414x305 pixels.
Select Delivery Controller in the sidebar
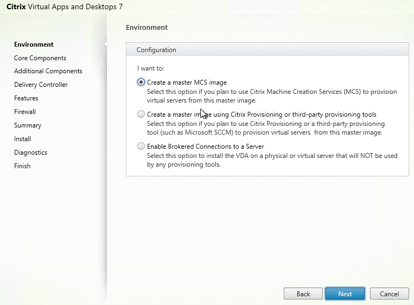click(41, 85)
